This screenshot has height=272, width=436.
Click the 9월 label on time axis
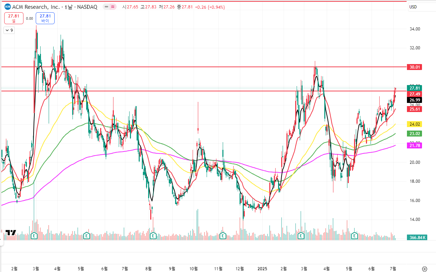[x=172, y=268]
